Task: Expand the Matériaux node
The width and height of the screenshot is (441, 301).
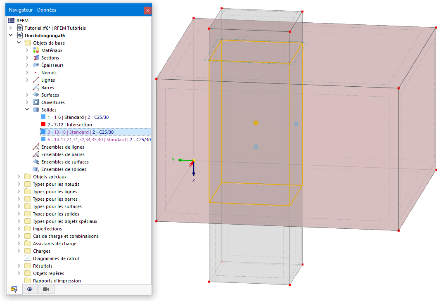Action: click(x=27, y=50)
